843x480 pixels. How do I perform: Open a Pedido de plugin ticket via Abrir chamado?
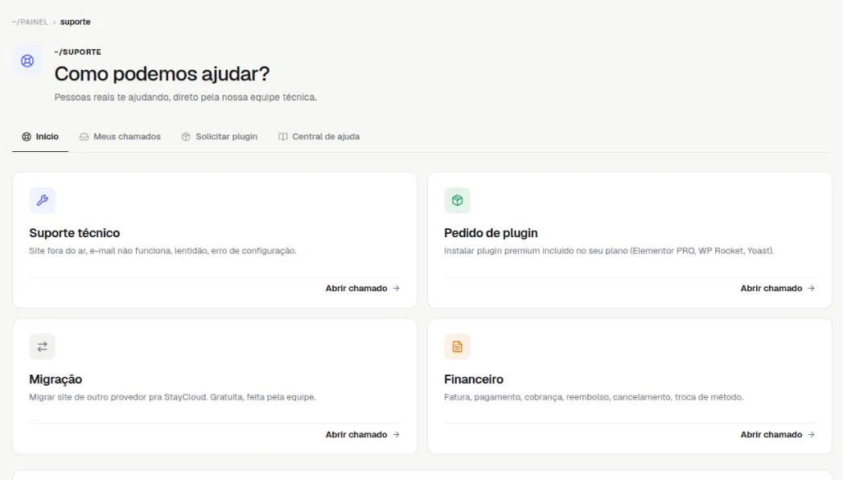click(777, 288)
